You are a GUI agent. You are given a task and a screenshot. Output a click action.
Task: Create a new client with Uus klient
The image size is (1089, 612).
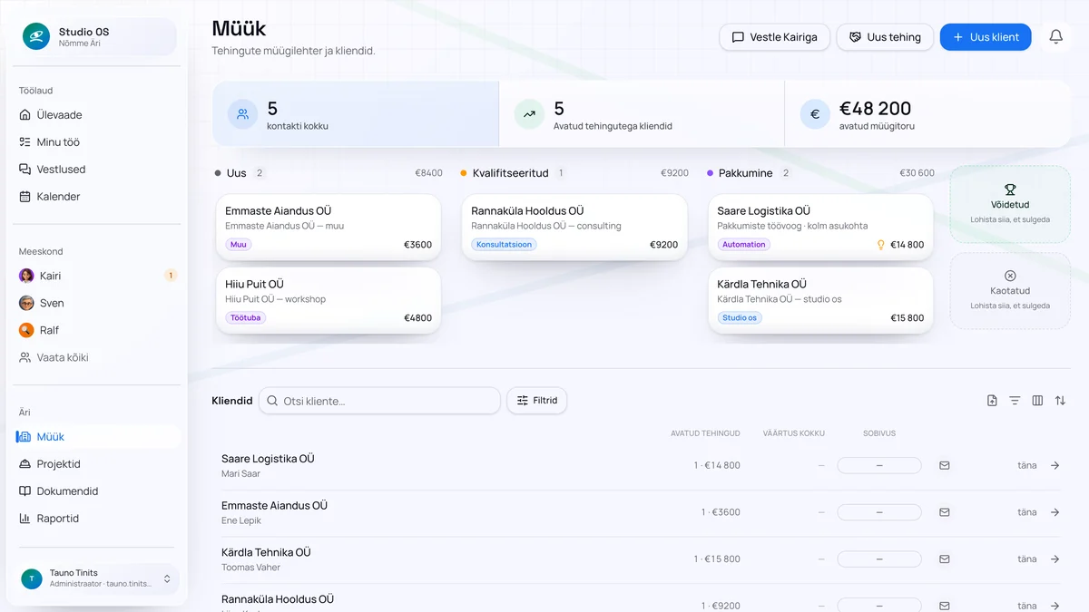(x=986, y=37)
